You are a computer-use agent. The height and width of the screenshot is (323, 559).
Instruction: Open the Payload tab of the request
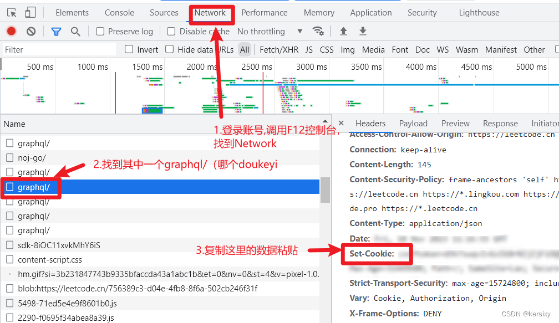(413, 123)
